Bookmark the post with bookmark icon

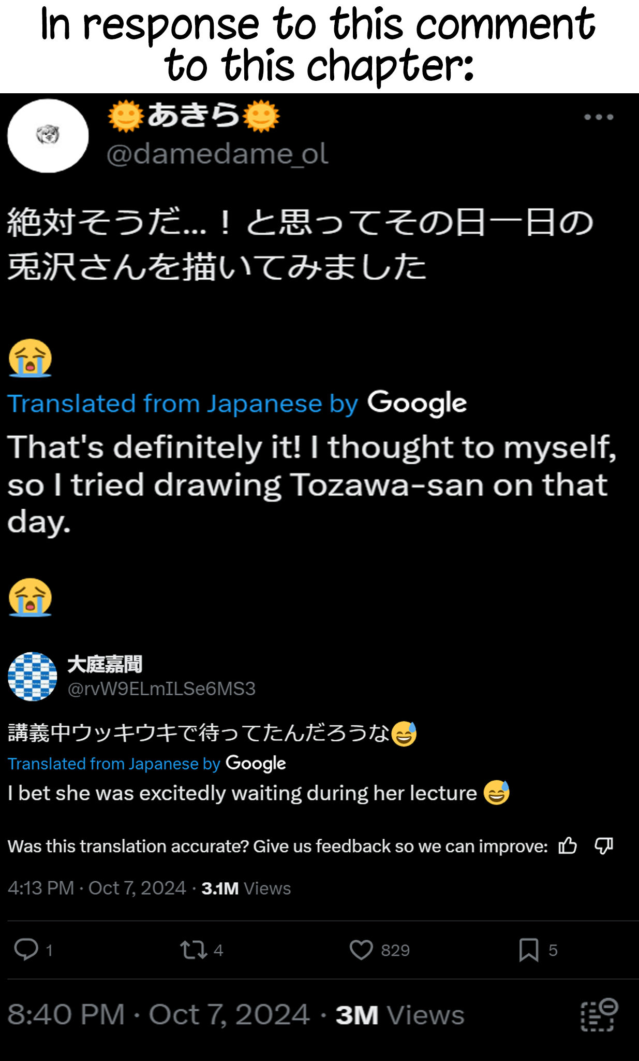point(529,950)
